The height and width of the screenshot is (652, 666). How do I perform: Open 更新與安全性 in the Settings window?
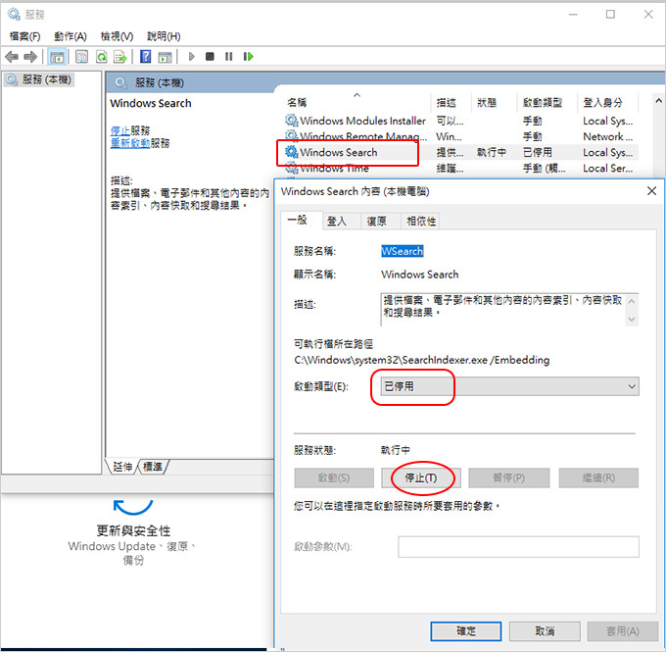pyautogui.click(x=133, y=532)
